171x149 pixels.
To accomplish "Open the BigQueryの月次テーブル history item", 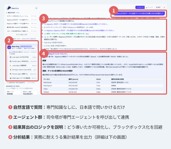I will click(x=22, y=20).
